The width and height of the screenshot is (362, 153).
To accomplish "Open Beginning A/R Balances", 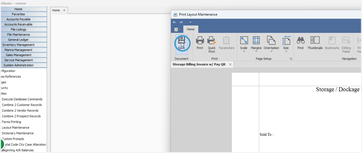I will [x=17, y=150].
